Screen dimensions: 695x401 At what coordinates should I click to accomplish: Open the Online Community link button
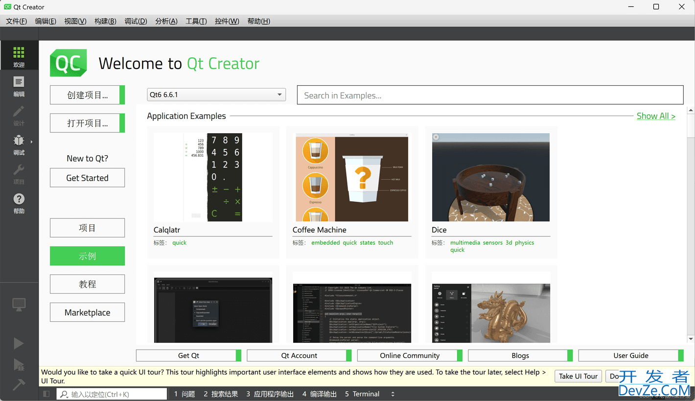pos(410,355)
